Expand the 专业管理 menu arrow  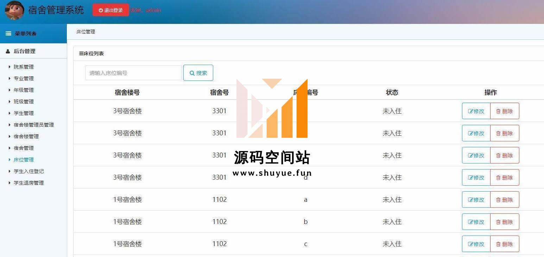(10, 78)
